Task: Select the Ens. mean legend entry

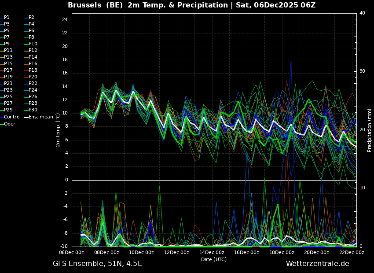Action: (40, 117)
